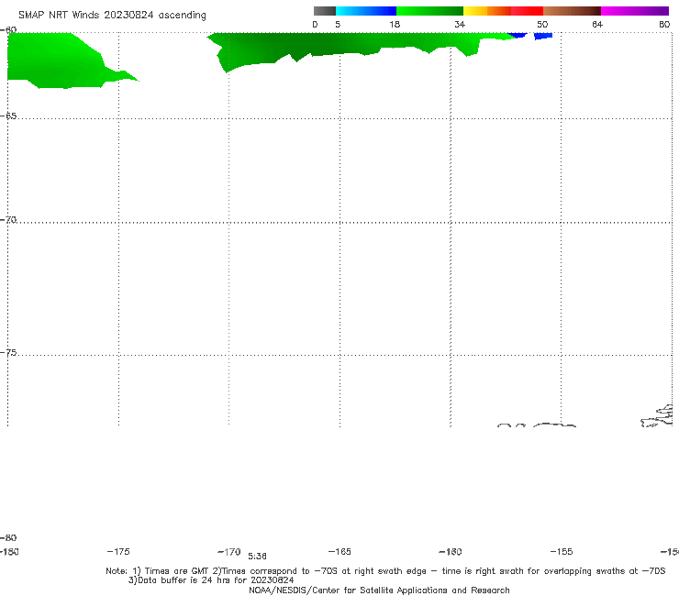Click the coastline outline crossing the -155 meridian
The height and width of the screenshot is (596, 679).
tap(555, 425)
